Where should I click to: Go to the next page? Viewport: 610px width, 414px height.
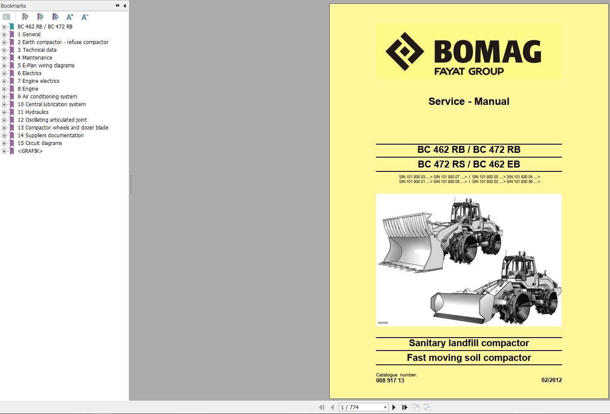tap(394, 407)
